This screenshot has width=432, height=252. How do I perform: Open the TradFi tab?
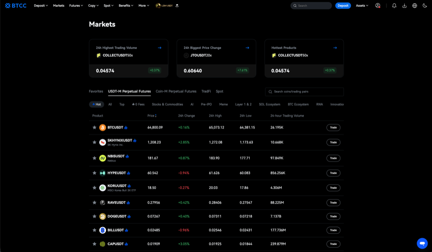pos(206,92)
